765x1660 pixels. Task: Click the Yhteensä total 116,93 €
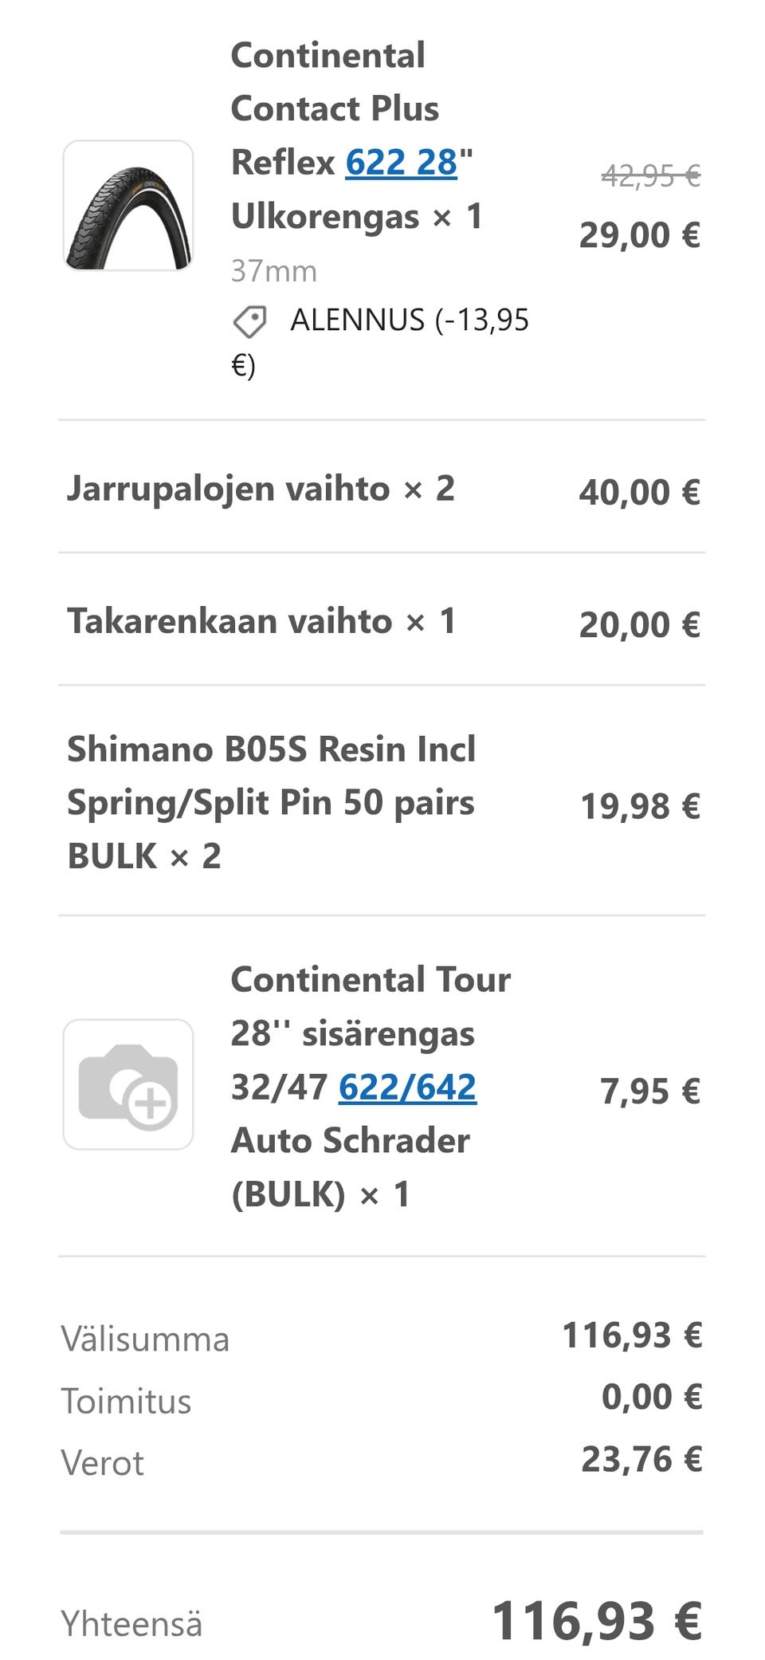click(597, 1621)
